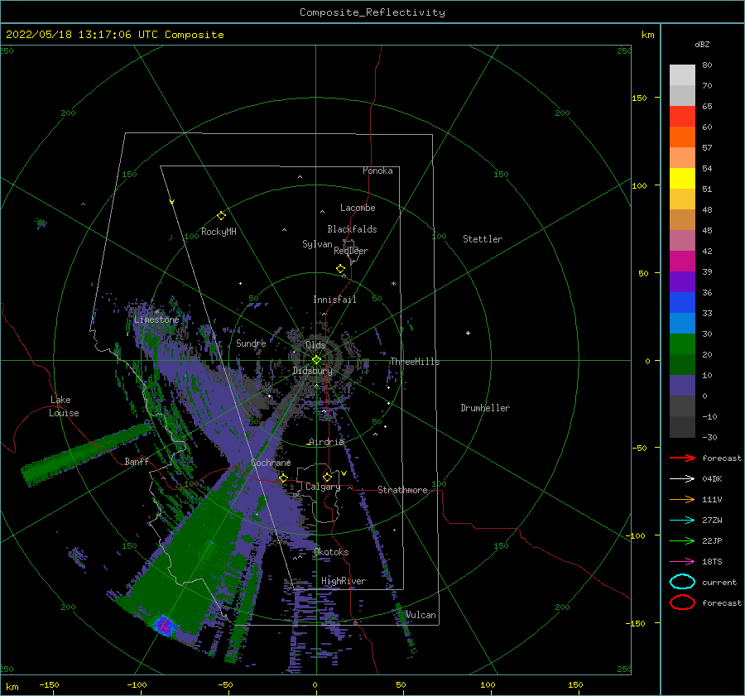Image resolution: width=745 pixels, height=696 pixels.
Task: Click the white plus marker east of ThreeHills
Action: pos(468,333)
